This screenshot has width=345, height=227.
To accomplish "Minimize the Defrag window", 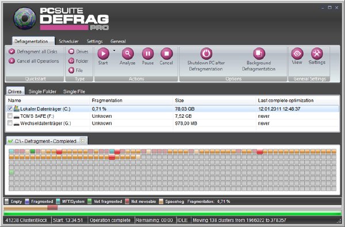I will coord(323,7).
